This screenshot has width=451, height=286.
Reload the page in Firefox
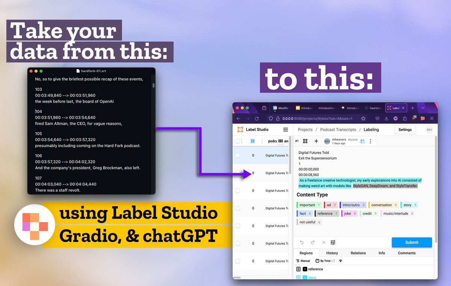257,118
